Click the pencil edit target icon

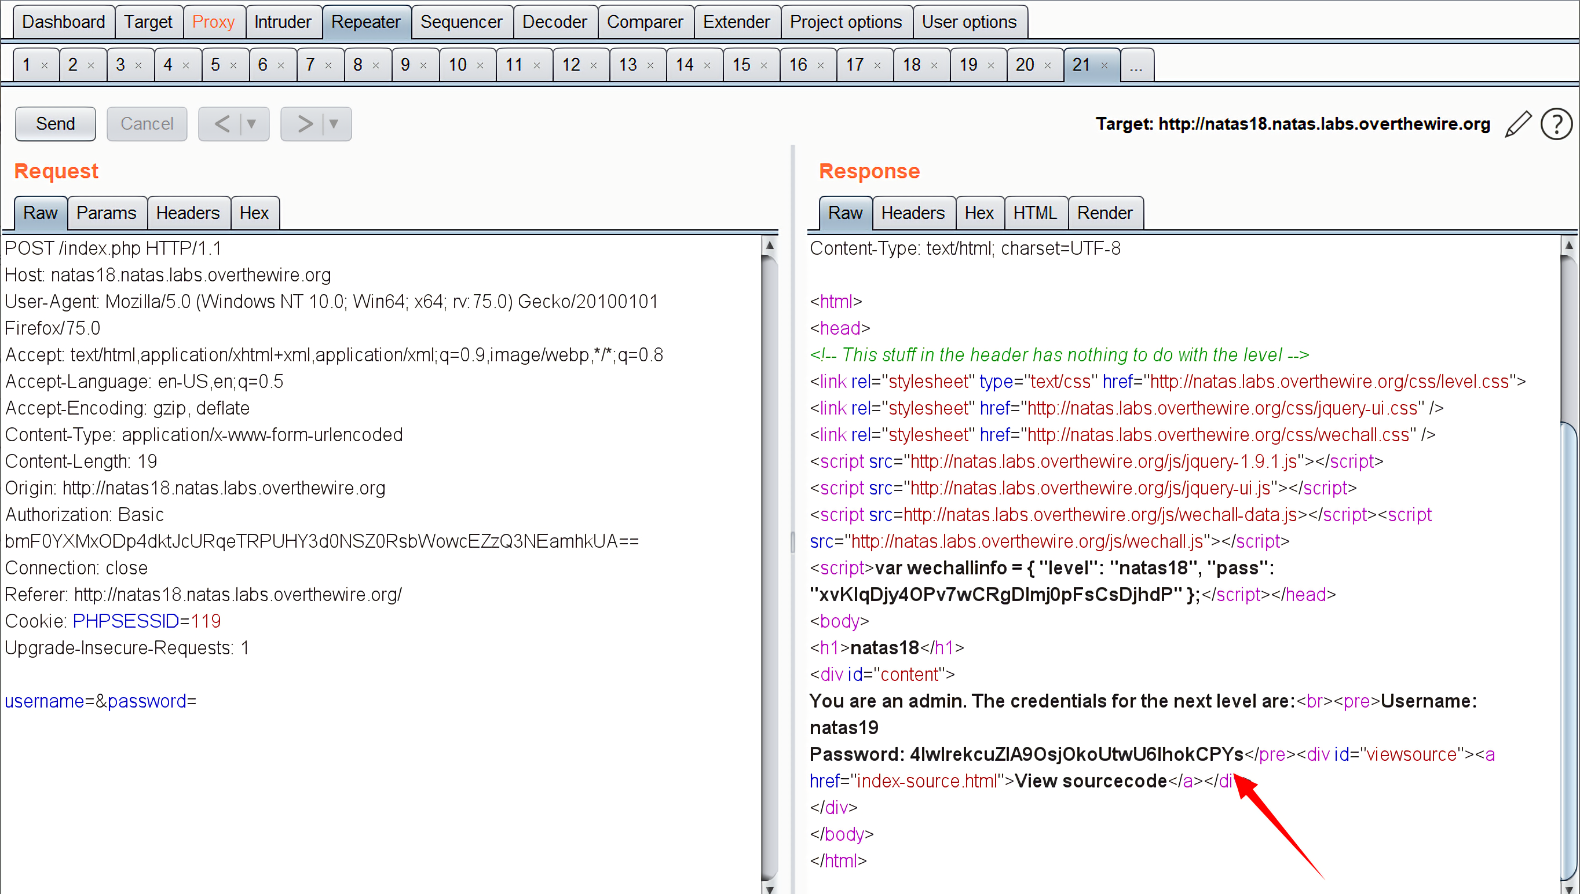1519,124
